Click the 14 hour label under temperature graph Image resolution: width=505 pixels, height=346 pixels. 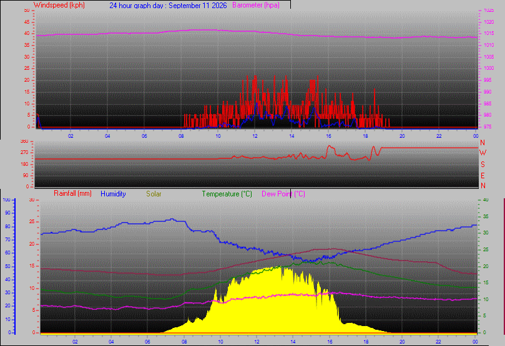[293, 342]
